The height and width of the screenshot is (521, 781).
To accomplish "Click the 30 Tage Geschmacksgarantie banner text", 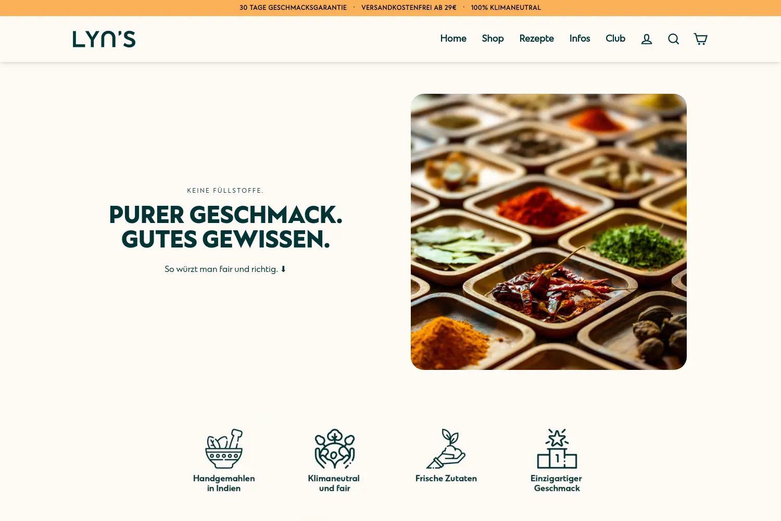I will [293, 8].
